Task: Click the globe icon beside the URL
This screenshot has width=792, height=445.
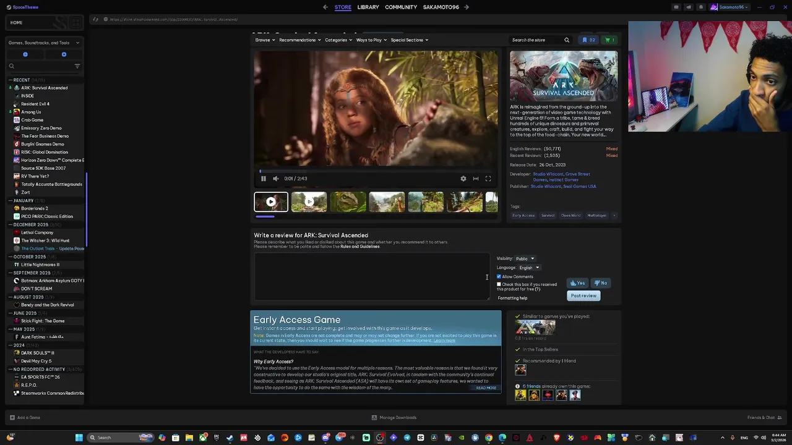Action: [x=106, y=19]
